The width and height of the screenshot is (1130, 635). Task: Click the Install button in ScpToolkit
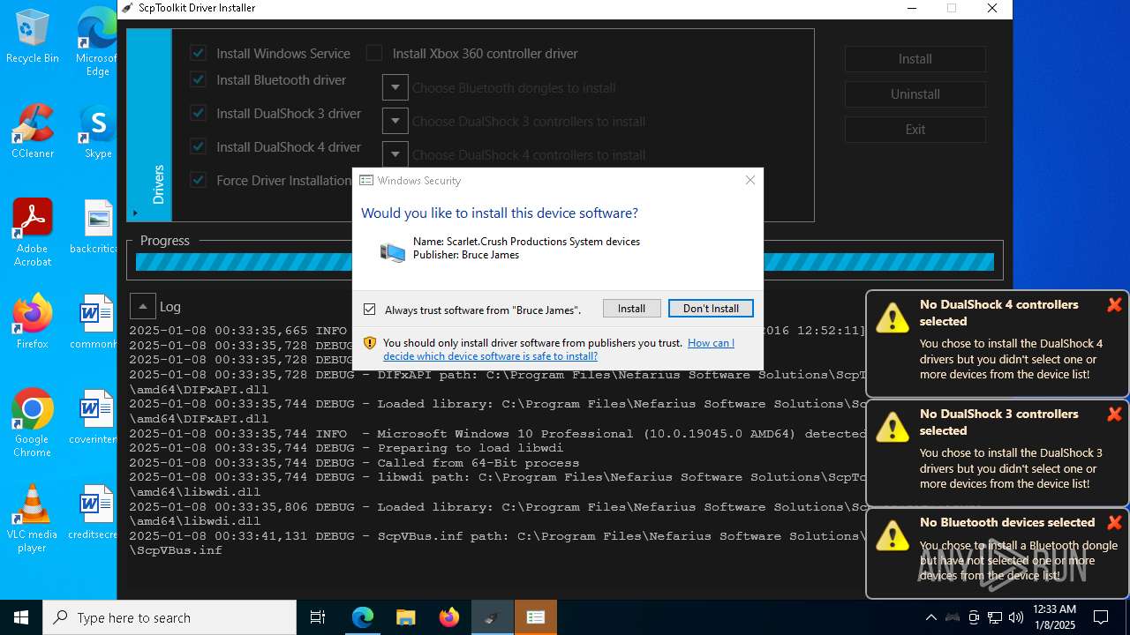tap(915, 58)
